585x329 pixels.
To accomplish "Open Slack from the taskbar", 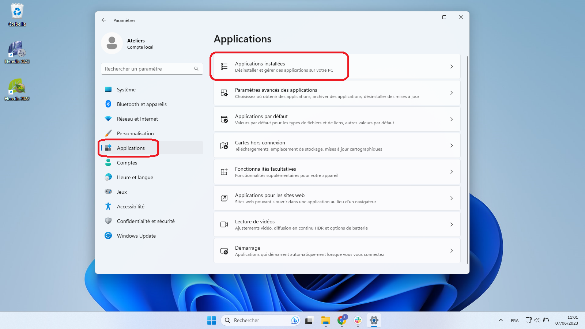I will pos(358,321).
